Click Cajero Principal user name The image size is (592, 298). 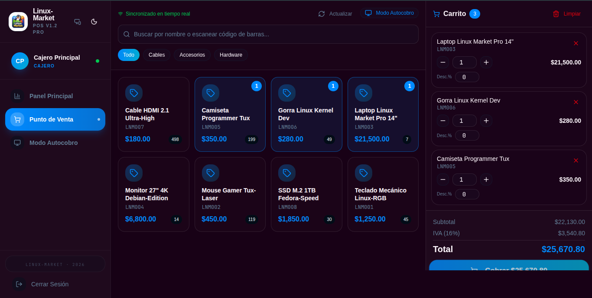tap(57, 58)
